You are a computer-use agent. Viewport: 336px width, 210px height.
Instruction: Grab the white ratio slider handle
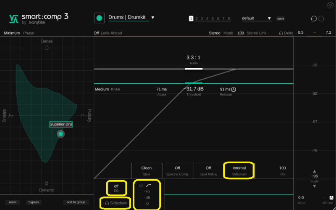[194, 69]
